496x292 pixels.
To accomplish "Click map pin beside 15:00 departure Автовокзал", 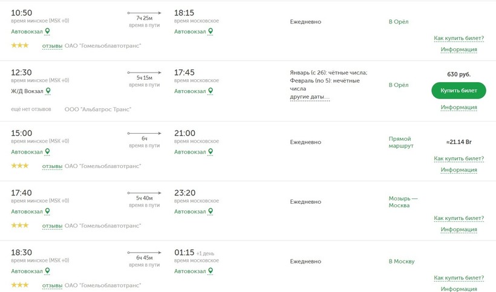I will coord(48,152).
